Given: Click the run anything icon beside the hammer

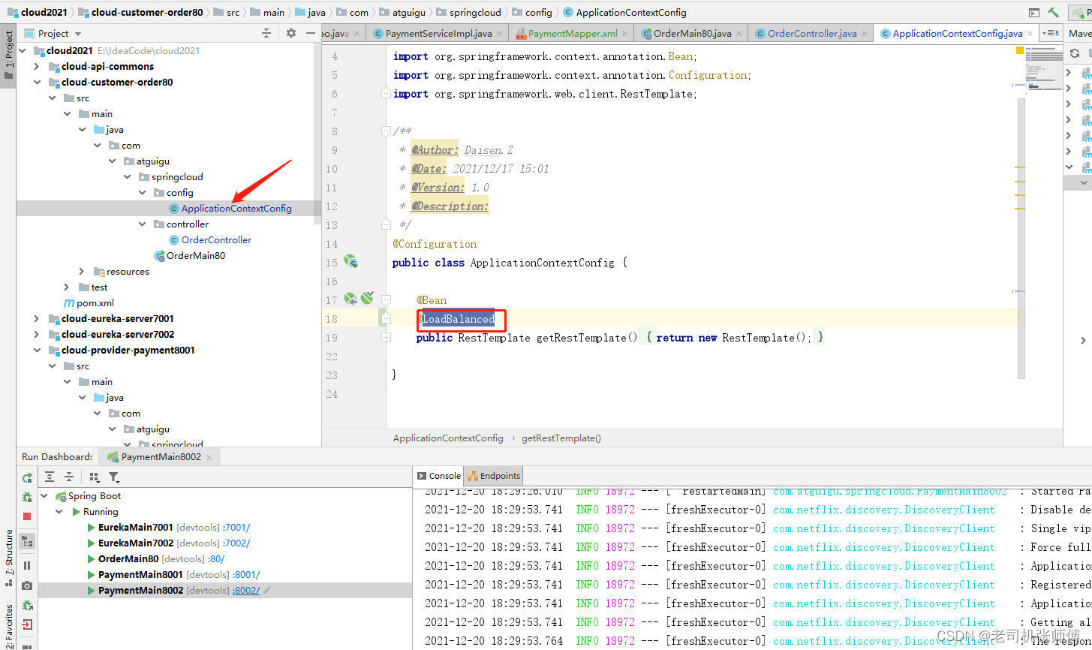Looking at the screenshot, I should 1034,12.
